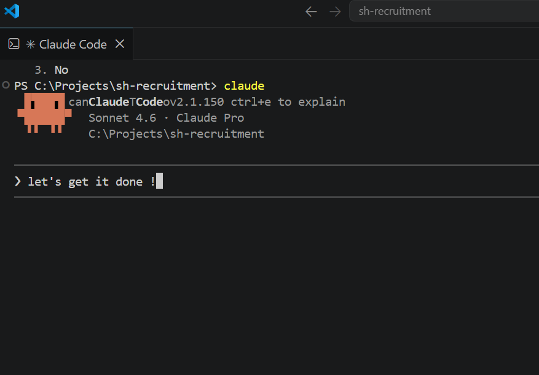The image size is (539, 375).
Task: Go back with the left arrow
Action: pyautogui.click(x=311, y=11)
